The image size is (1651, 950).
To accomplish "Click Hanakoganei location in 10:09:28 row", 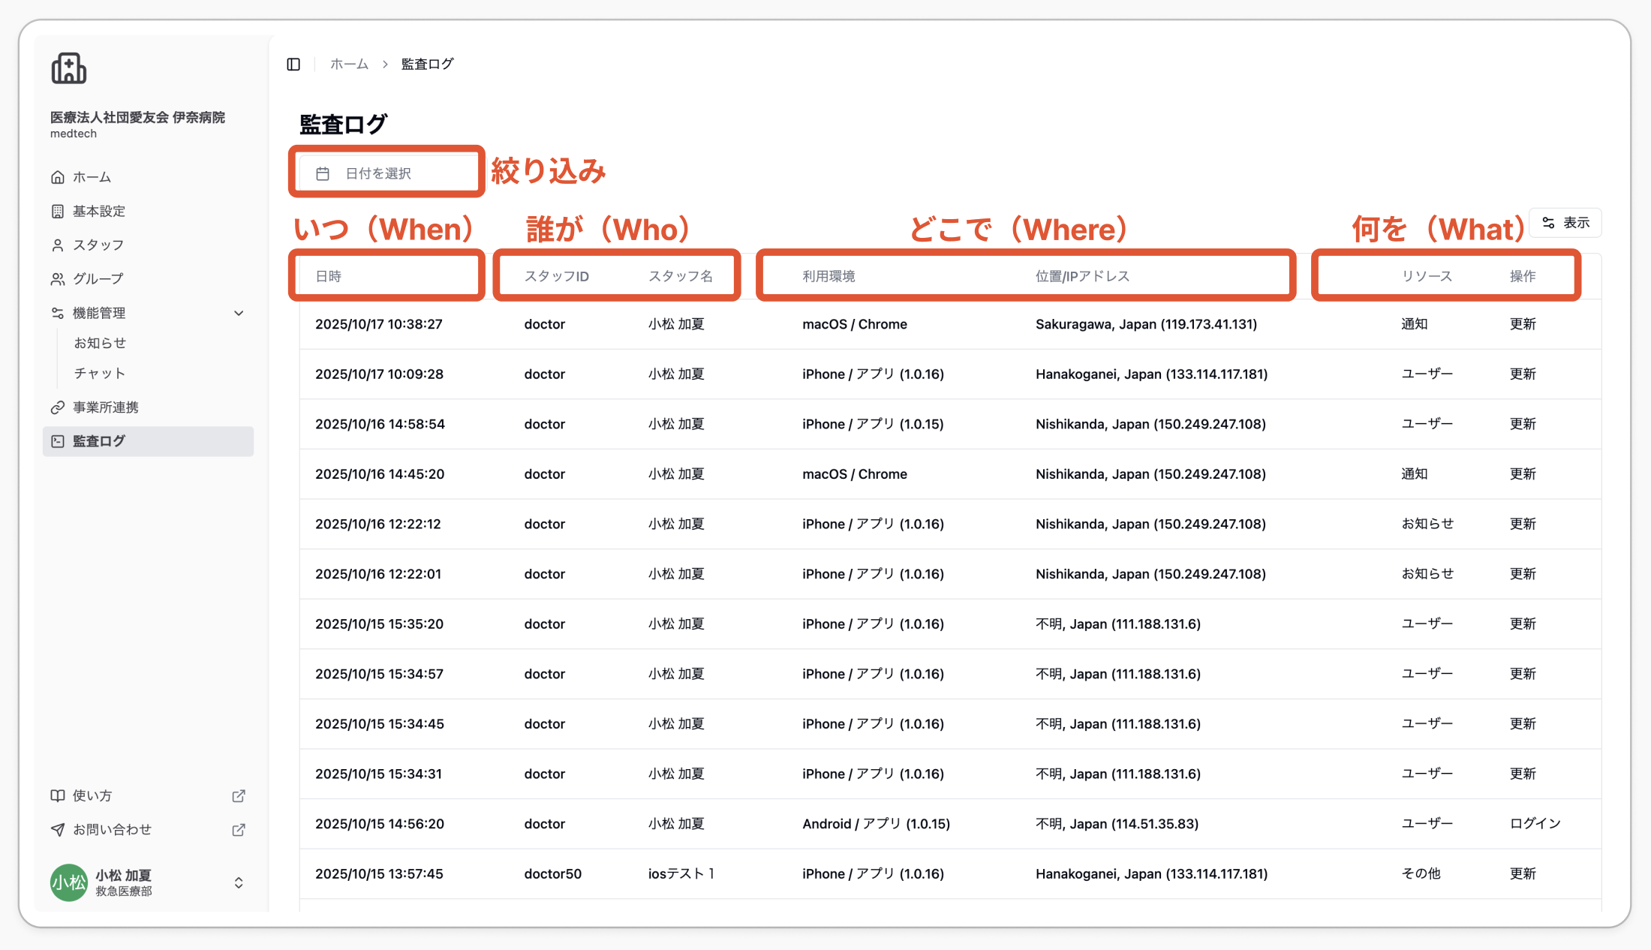I will [1151, 374].
